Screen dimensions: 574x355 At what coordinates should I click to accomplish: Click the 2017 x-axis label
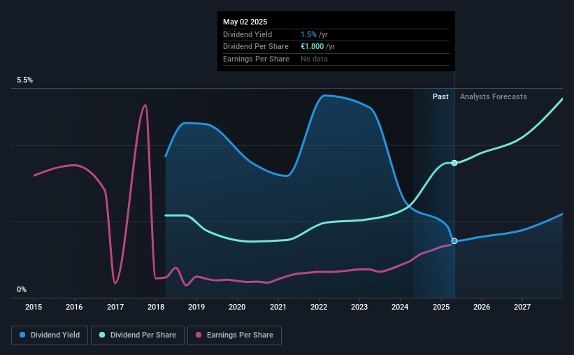click(x=115, y=307)
